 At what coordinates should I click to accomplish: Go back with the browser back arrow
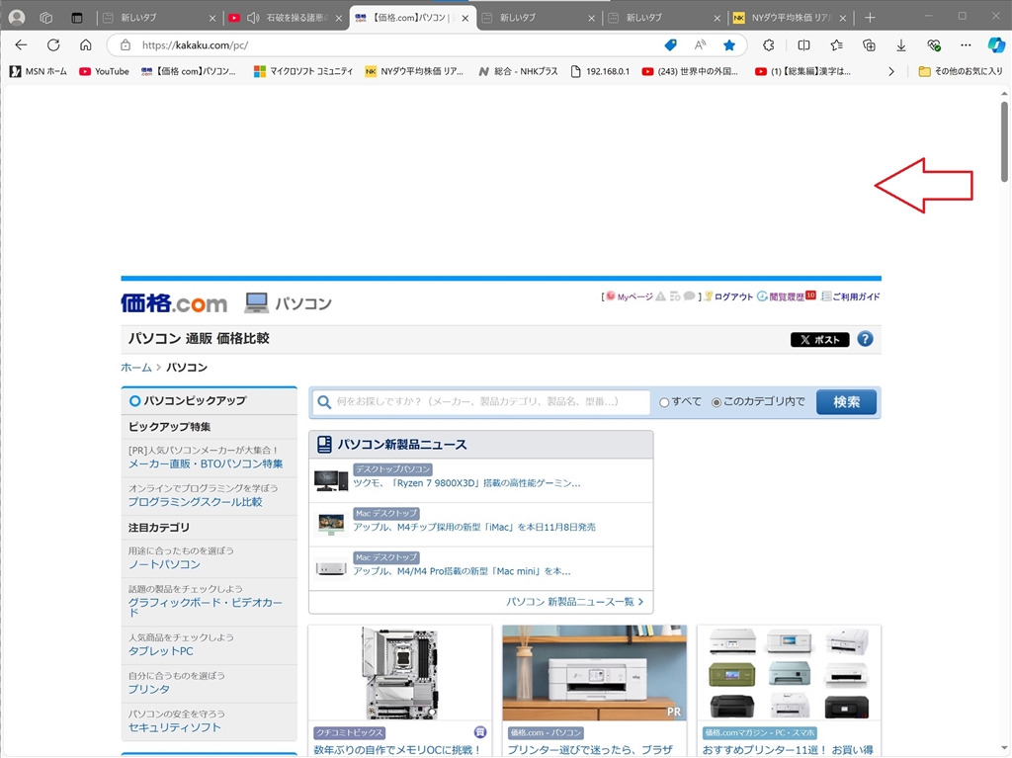pos(22,45)
